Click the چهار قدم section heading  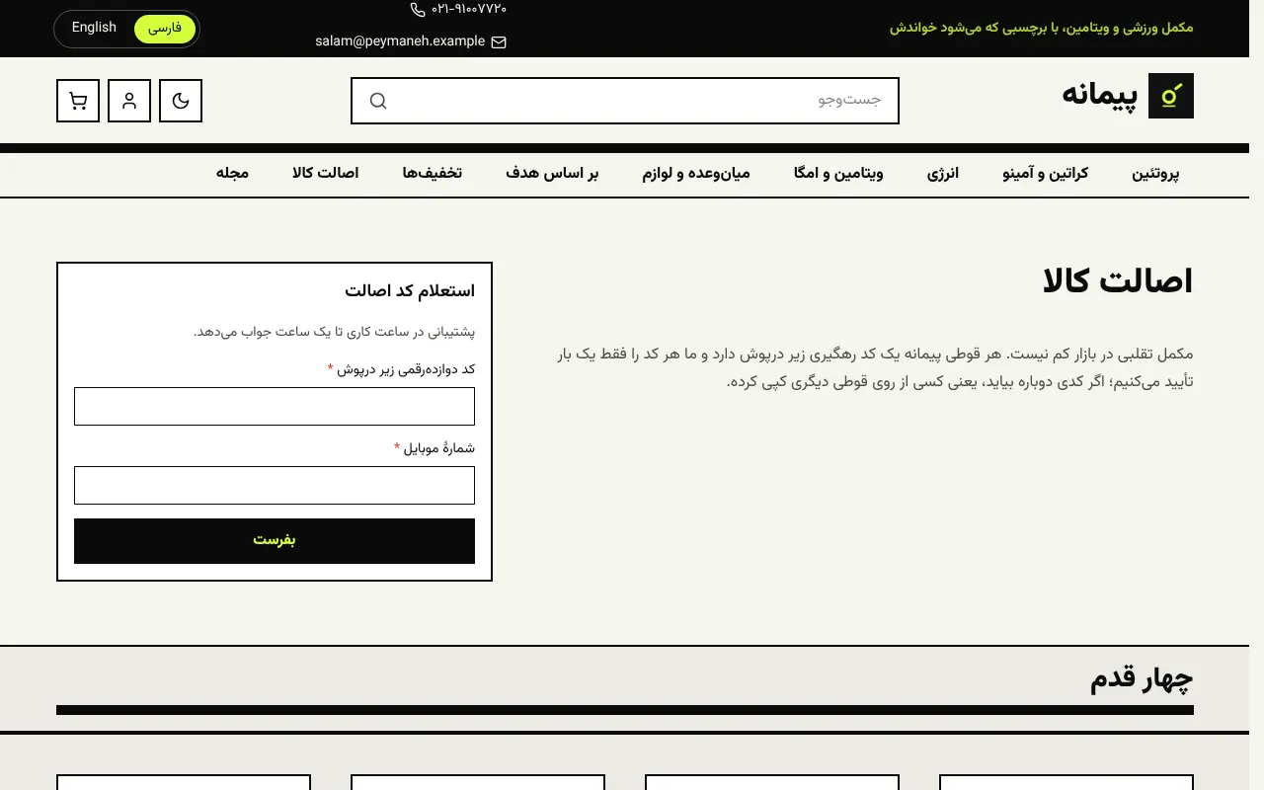click(x=1142, y=678)
